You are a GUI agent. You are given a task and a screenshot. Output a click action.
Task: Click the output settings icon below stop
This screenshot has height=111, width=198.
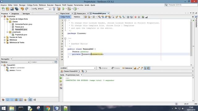[x=61, y=88]
